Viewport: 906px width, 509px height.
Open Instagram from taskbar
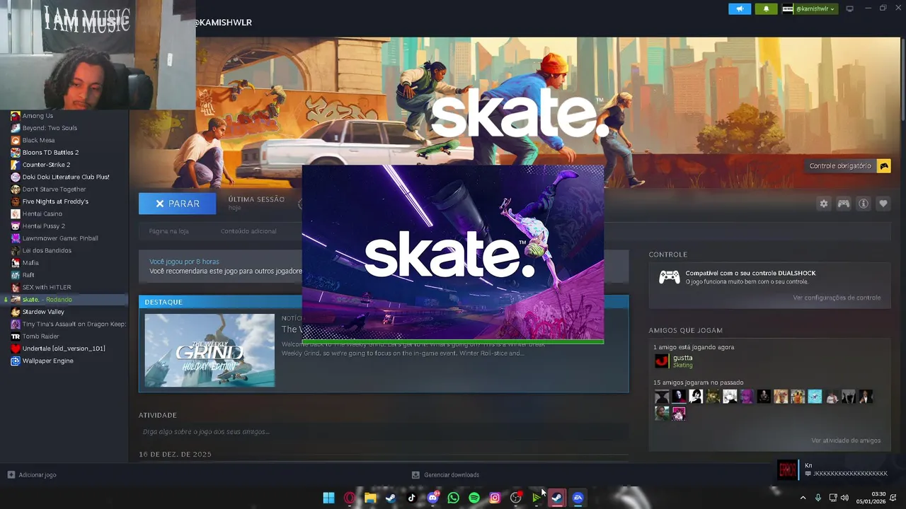point(495,498)
